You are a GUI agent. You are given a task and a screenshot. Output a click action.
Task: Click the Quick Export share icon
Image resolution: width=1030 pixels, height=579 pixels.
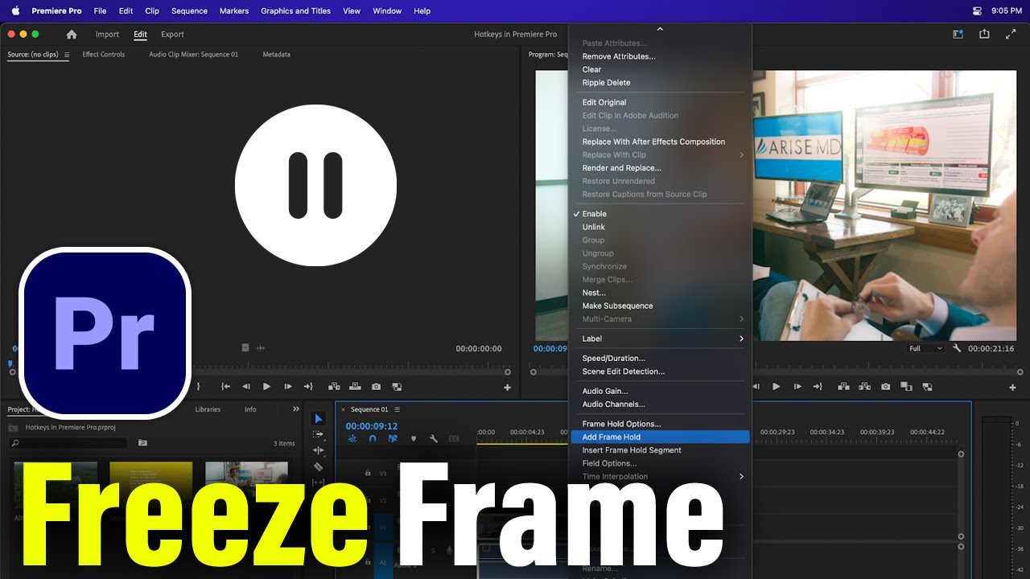[984, 35]
